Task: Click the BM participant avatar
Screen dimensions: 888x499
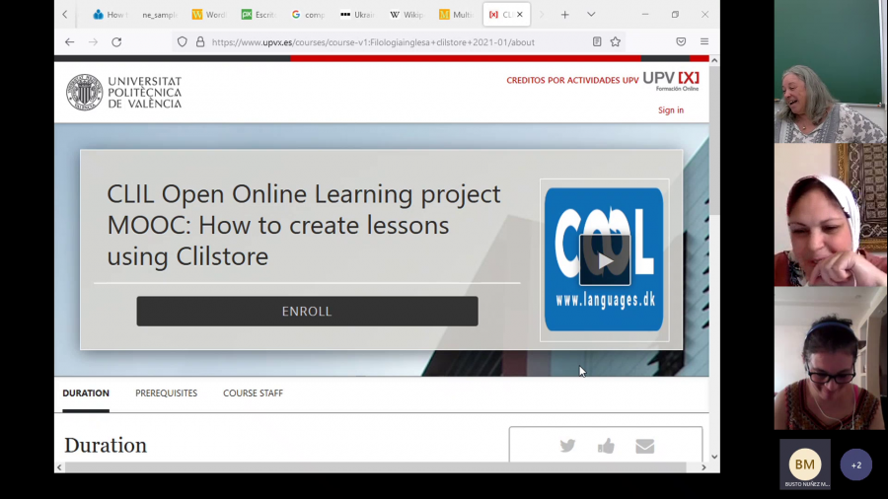Action: pos(805,464)
